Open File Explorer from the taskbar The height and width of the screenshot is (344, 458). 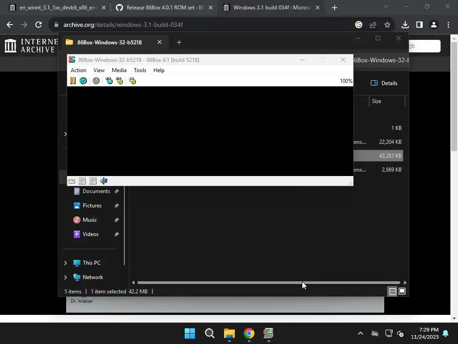click(x=229, y=333)
